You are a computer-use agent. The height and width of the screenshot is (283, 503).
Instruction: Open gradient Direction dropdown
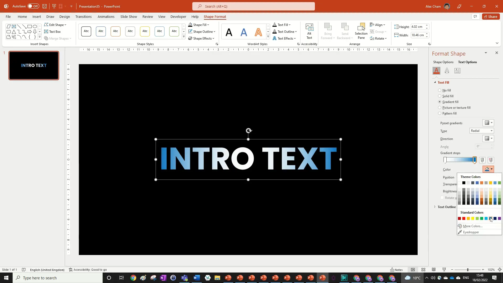pos(488,139)
